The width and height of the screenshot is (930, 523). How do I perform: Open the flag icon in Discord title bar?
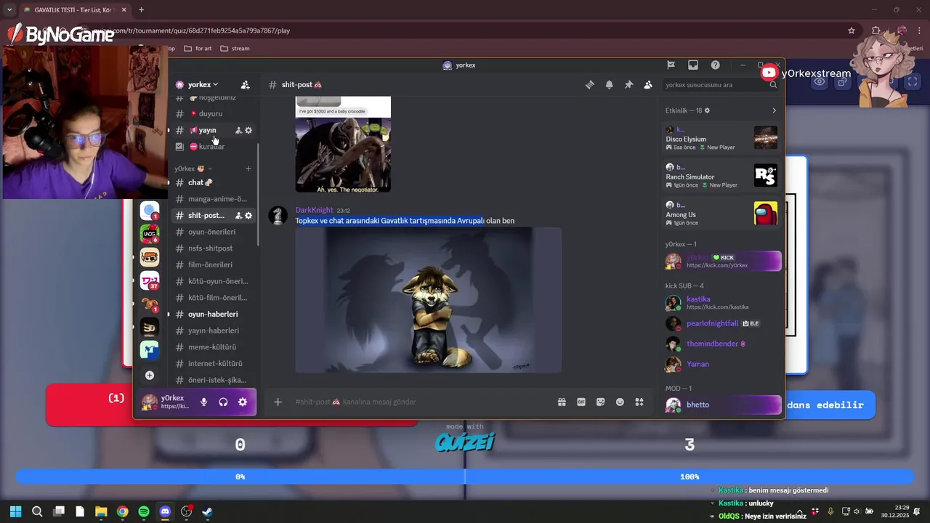[x=671, y=65]
